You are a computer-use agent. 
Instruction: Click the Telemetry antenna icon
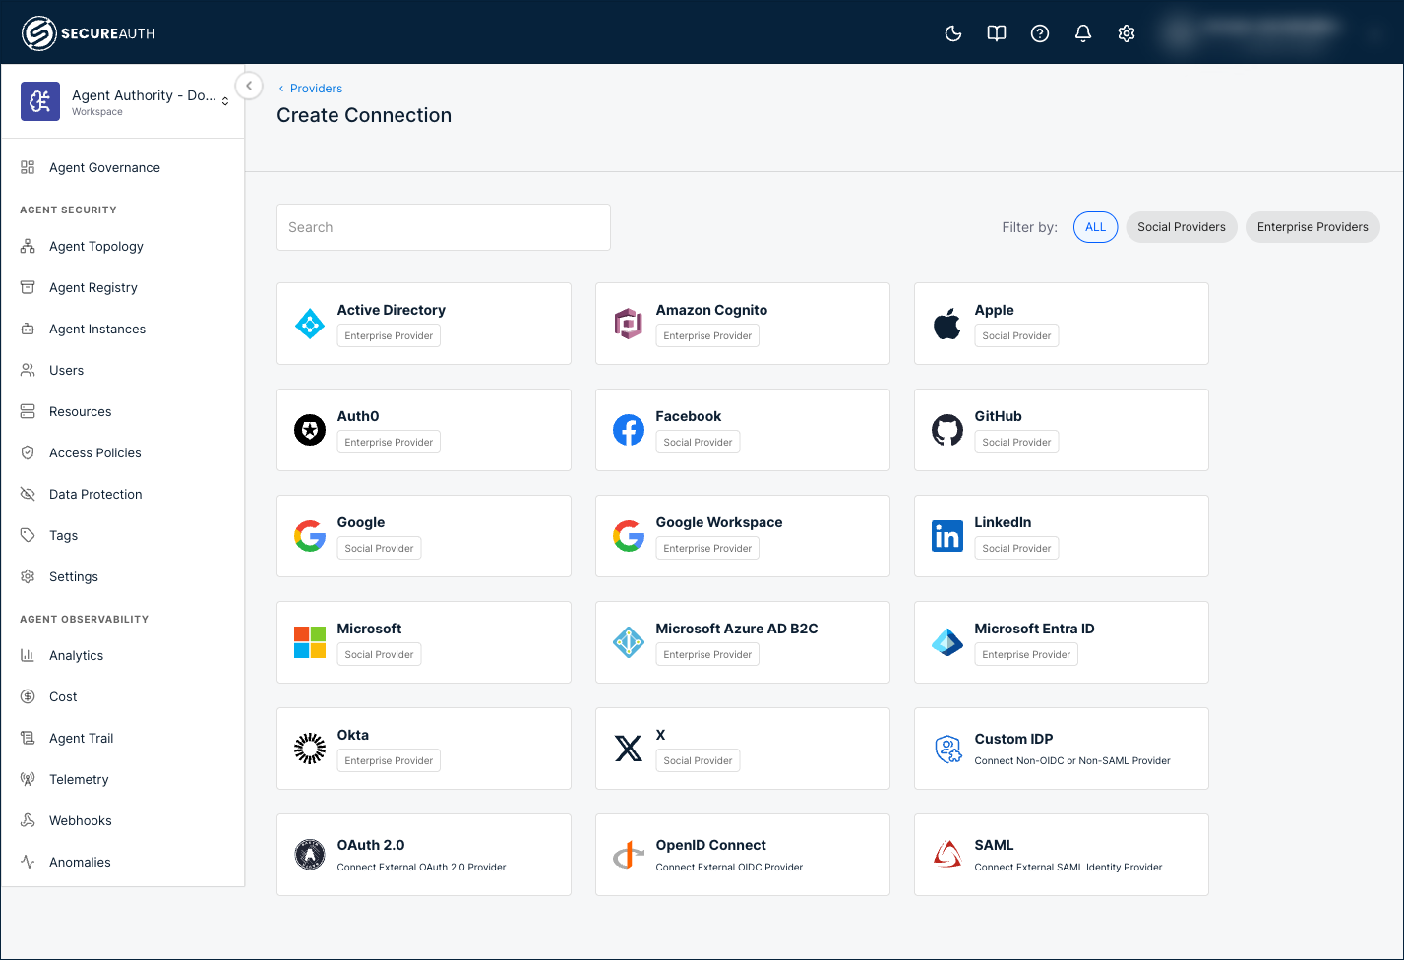(x=28, y=780)
